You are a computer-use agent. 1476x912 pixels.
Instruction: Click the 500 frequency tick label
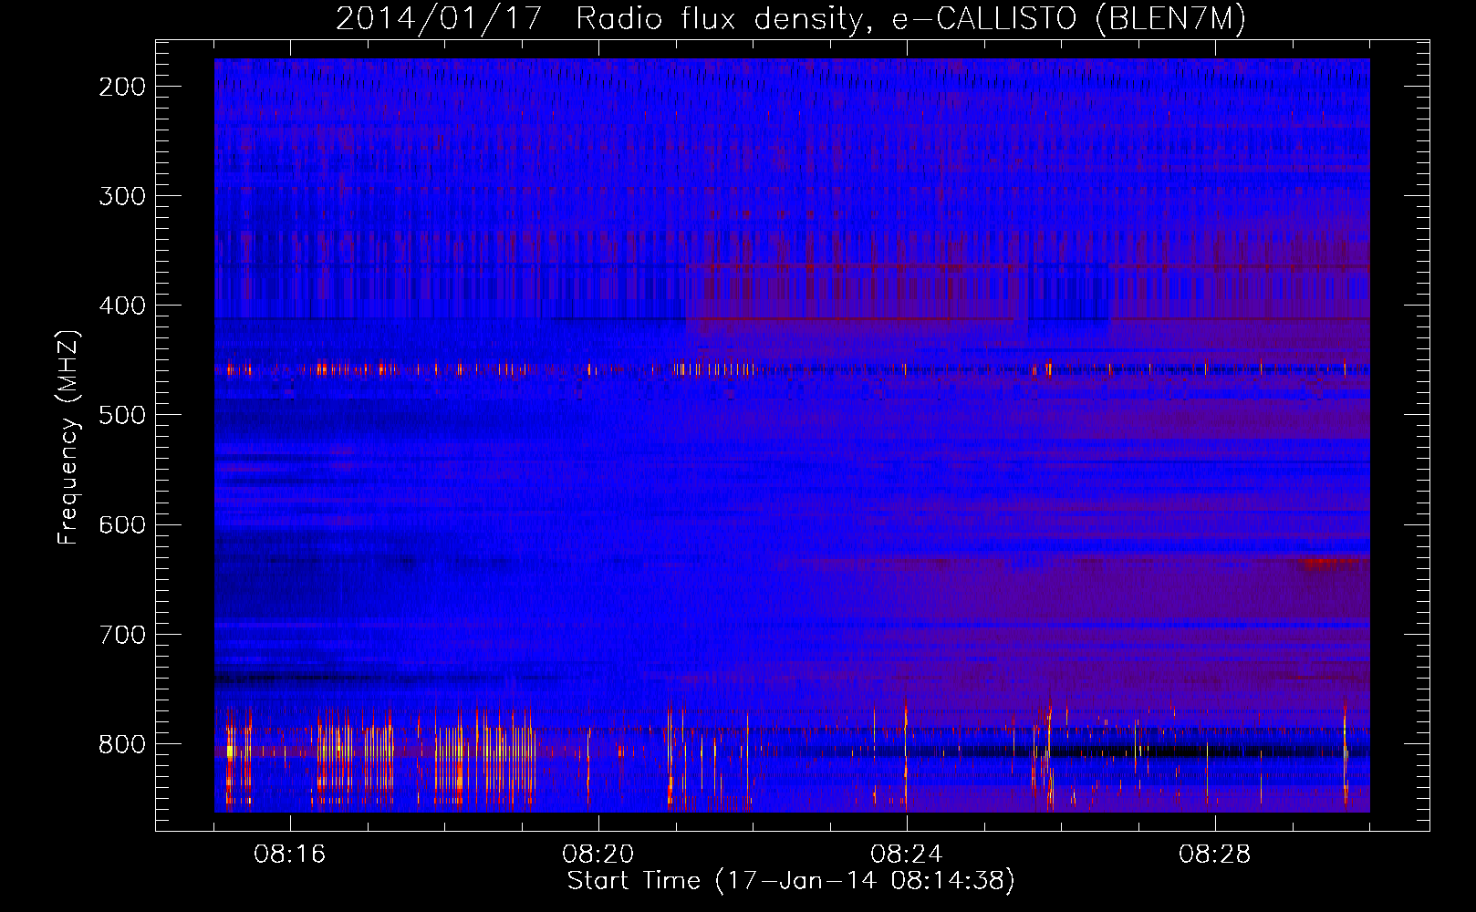click(x=122, y=415)
